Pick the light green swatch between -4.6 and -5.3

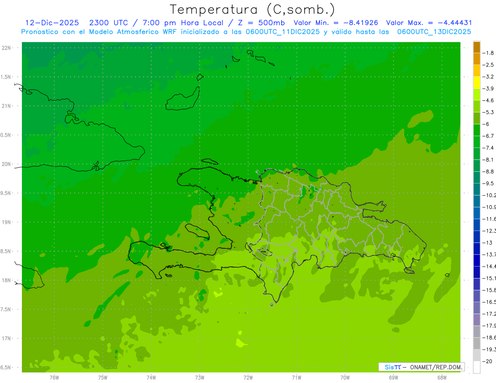477,107
